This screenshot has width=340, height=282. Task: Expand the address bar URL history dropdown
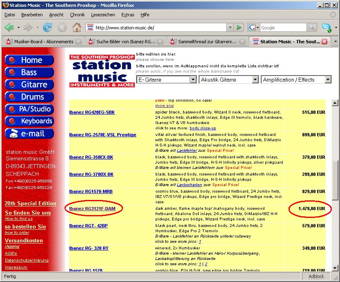click(230, 27)
